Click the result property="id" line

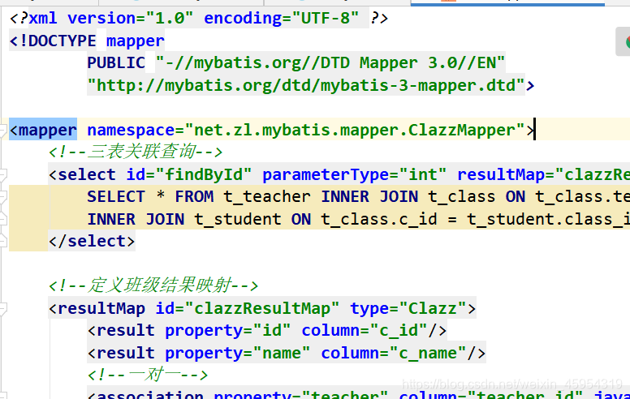[x=267, y=330]
